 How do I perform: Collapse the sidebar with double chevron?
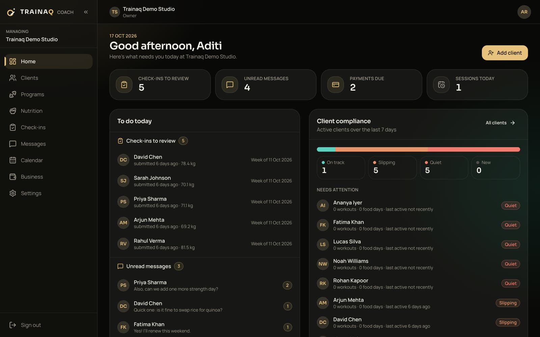point(86,12)
